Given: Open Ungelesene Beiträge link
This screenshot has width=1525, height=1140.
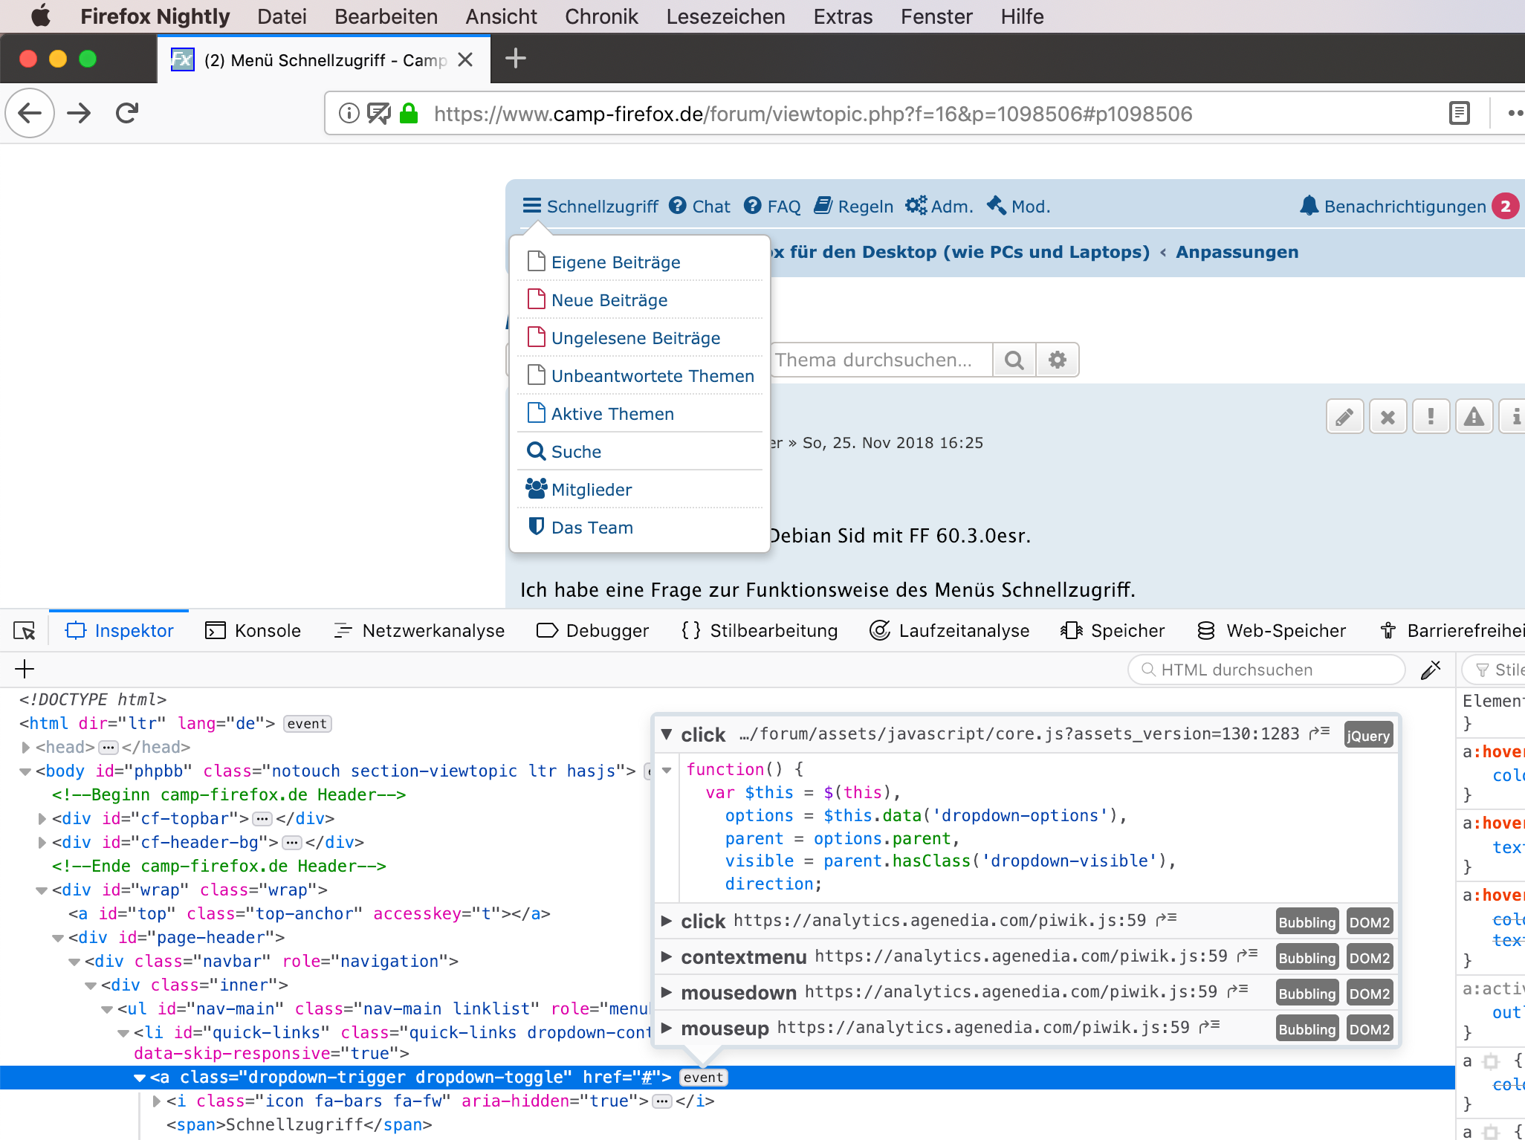Looking at the screenshot, I should tap(635, 338).
